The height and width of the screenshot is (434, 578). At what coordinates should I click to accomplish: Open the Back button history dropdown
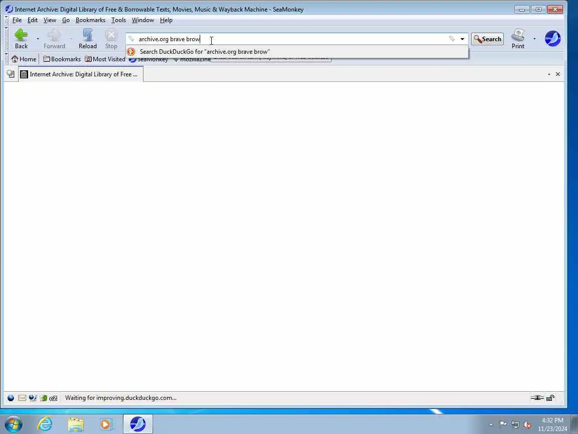[38, 39]
